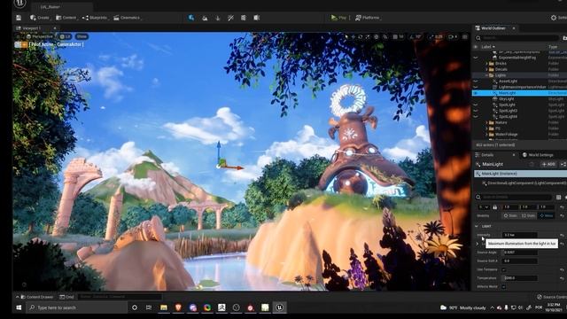Switch to Foliage mode icon
Image resolution: width=567 pixels, height=319 pixels.
pos(218,18)
